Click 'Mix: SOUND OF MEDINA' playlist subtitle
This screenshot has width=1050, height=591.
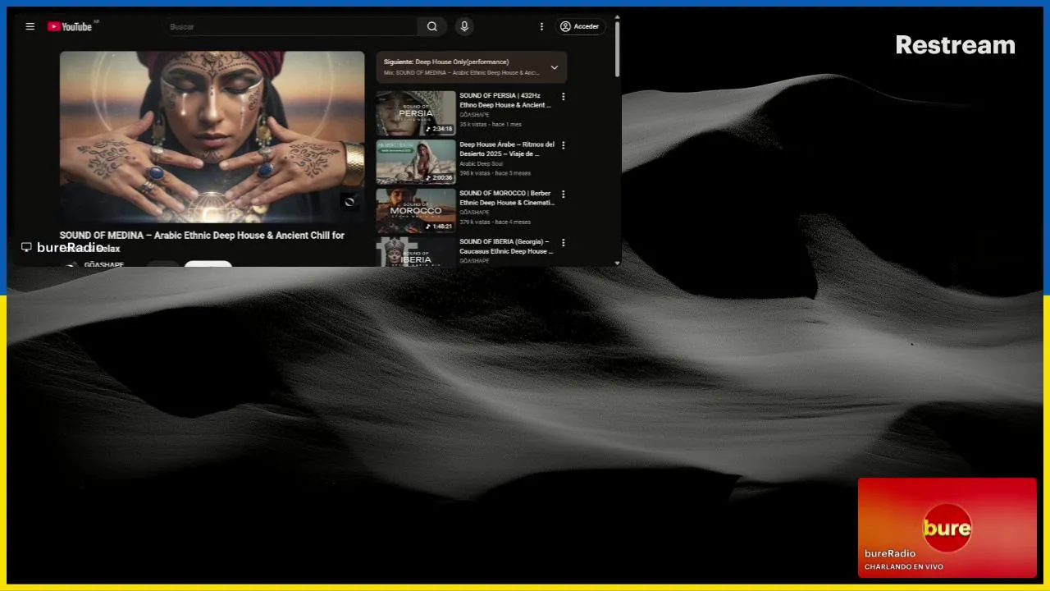[462, 72]
